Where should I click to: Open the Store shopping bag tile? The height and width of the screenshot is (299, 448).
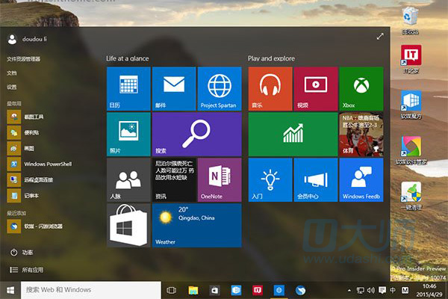128,225
